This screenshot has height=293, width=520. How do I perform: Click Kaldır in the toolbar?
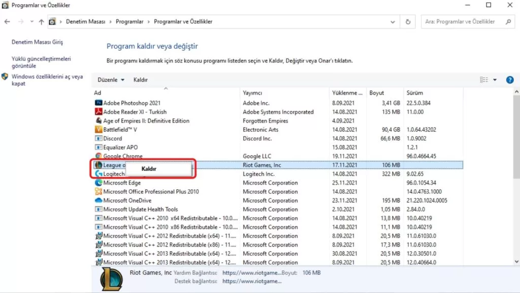point(141,80)
